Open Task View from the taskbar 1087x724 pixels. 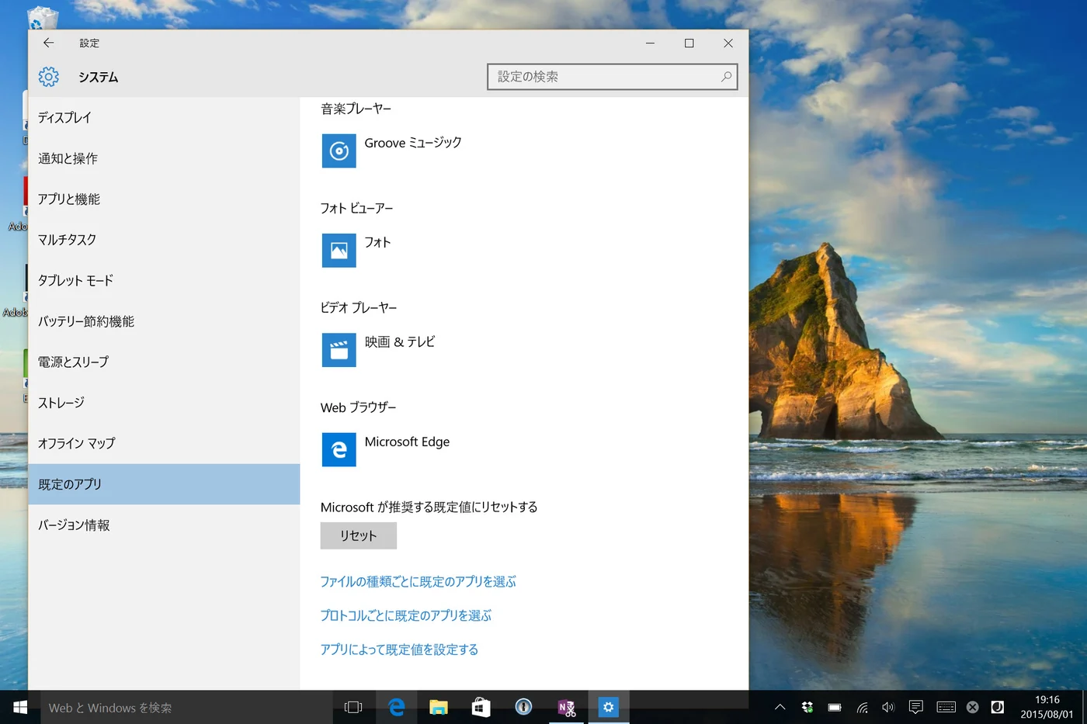(x=353, y=707)
